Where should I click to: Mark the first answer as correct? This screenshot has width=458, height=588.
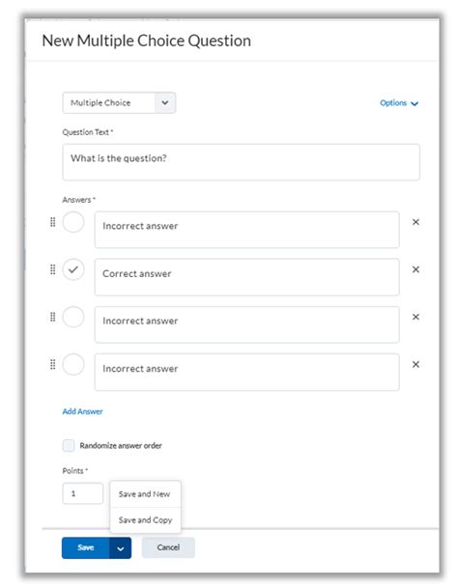(73, 222)
